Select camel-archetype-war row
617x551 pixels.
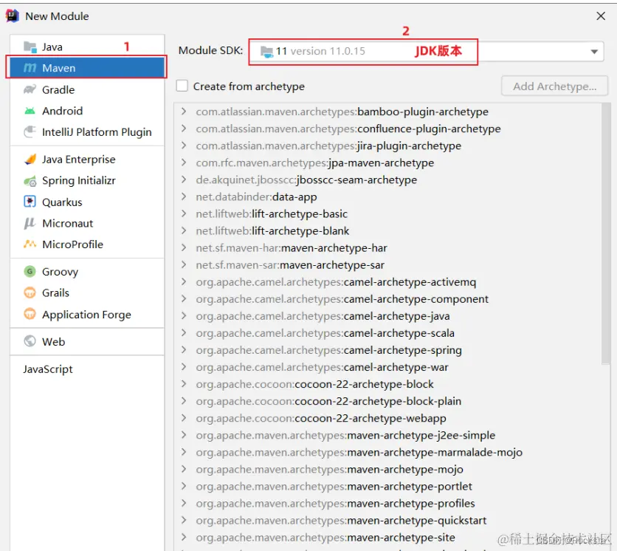pos(387,366)
